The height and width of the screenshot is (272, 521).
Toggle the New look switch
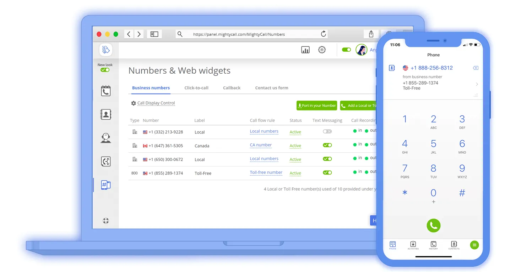click(105, 70)
